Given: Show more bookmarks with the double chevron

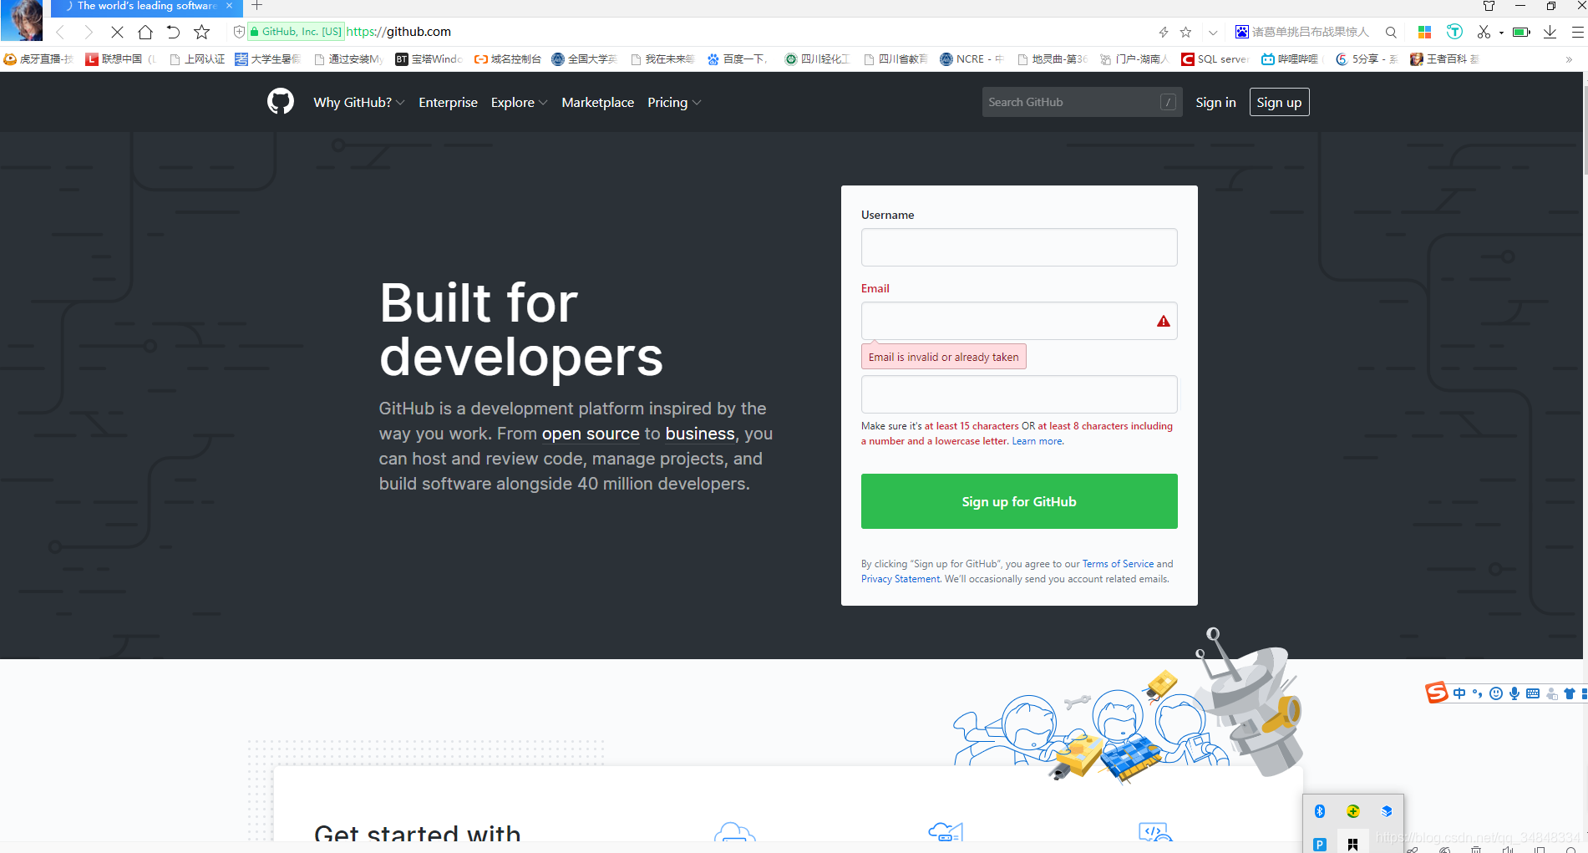Looking at the screenshot, I should [x=1569, y=59].
